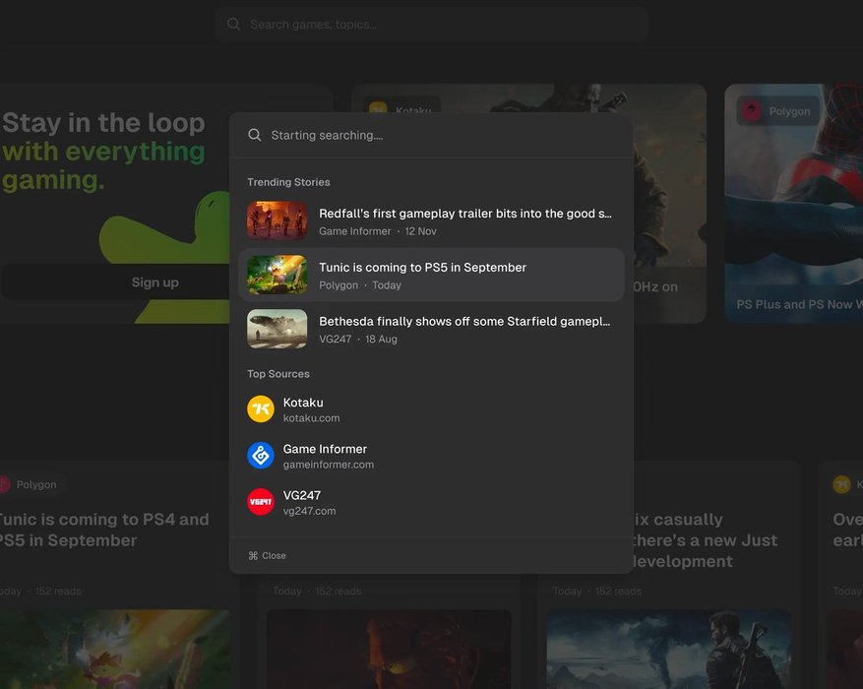Click the 'Search games, topics' top bar
Image resolution: width=863 pixels, height=689 pixels.
coord(433,24)
